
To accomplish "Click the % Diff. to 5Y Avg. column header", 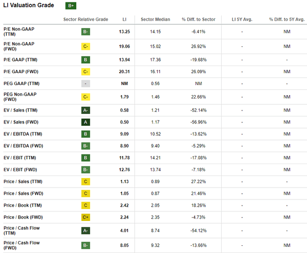I will [287, 19].
